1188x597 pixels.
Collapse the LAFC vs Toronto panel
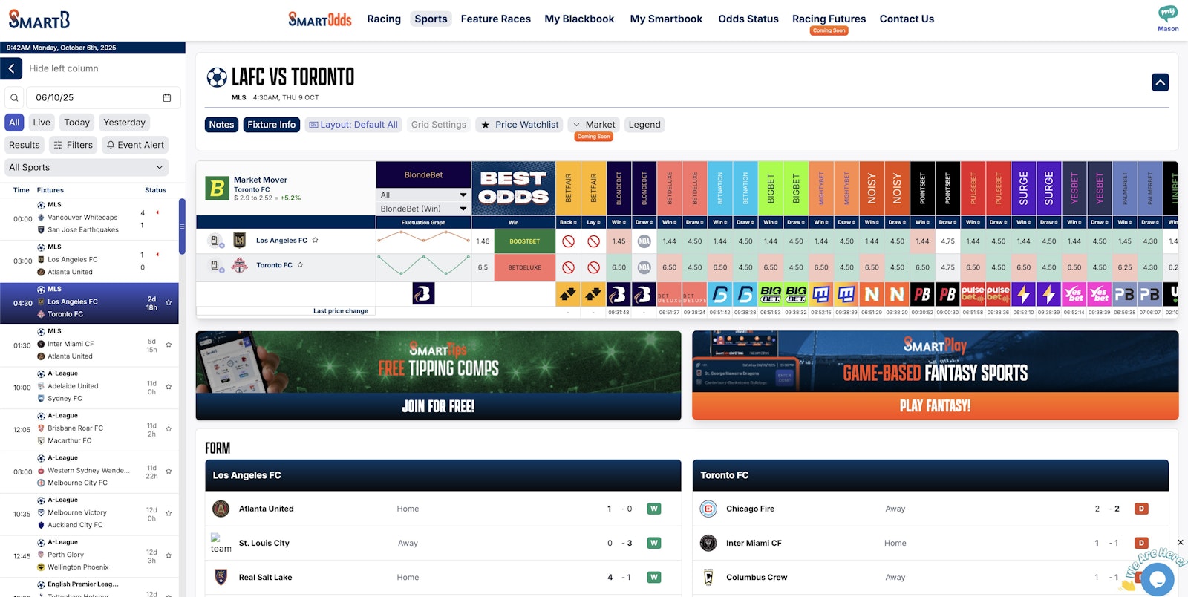pyautogui.click(x=1160, y=82)
